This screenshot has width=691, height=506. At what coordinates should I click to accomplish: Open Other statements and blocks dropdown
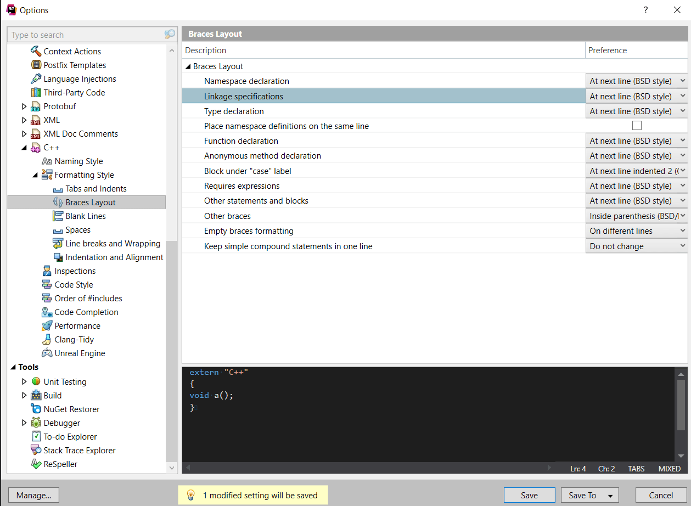click(x=637, y=201)
